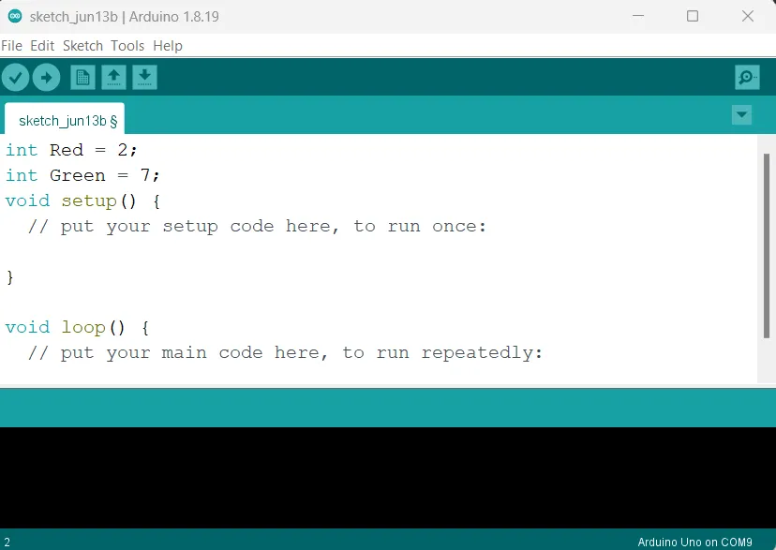Open the Help menu
Image resolution: width=776 pixels, height=550 pixels.
(x=168, y=46)
